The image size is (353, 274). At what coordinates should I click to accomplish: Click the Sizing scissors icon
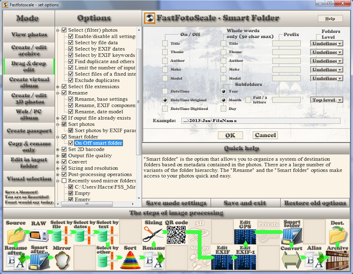coord(153,235)
